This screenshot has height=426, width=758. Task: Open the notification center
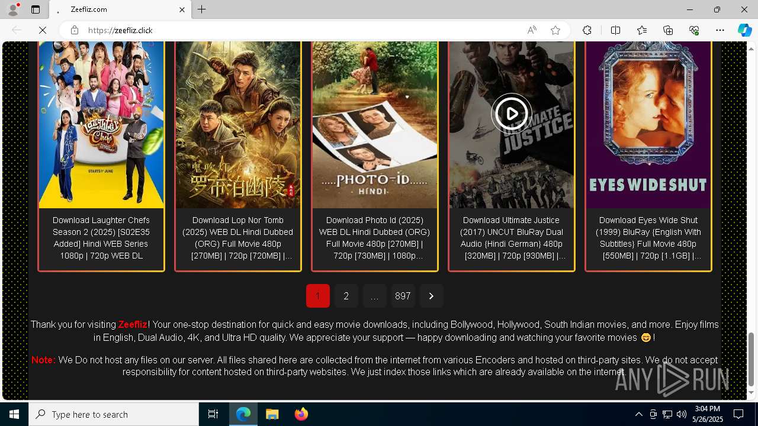pyautogui.click(x=738, y=414)
